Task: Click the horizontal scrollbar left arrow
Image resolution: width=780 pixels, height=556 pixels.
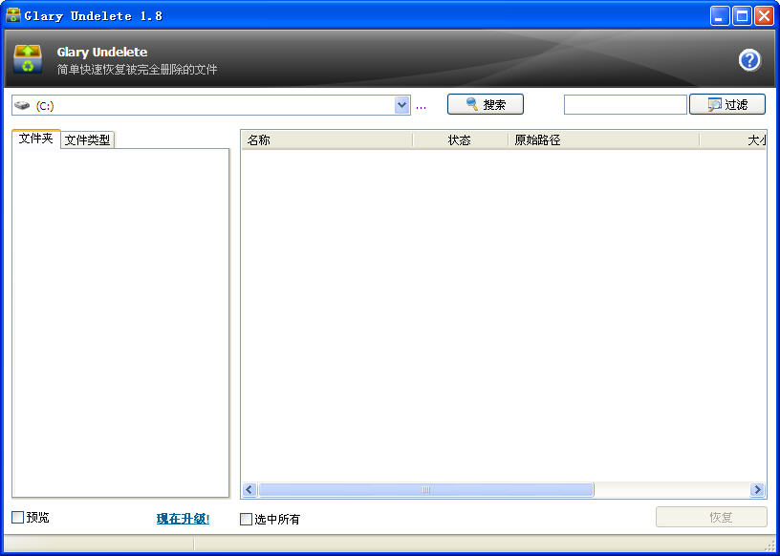Action: [x=249, y=490]
